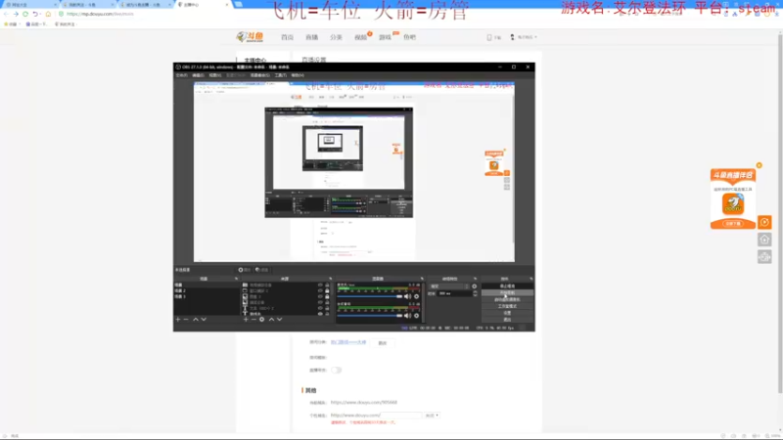This screenshot has height=440, width=783.
Task: Open scene transition properties gear
Action: coord(475,286)
